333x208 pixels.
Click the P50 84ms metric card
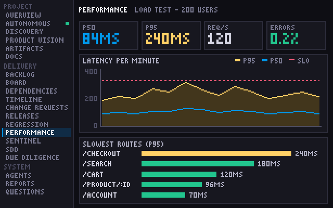click(109, 35)
